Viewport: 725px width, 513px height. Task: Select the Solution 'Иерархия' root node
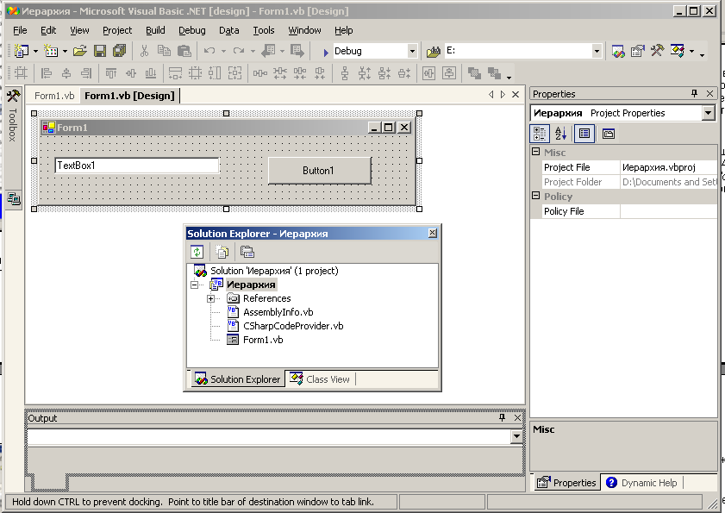[274, 271]
